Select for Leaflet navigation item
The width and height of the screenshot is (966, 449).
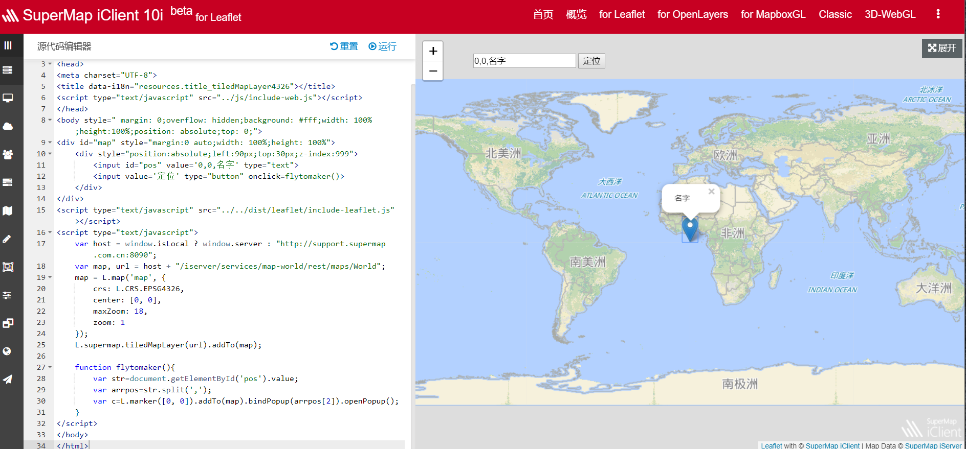622,14
